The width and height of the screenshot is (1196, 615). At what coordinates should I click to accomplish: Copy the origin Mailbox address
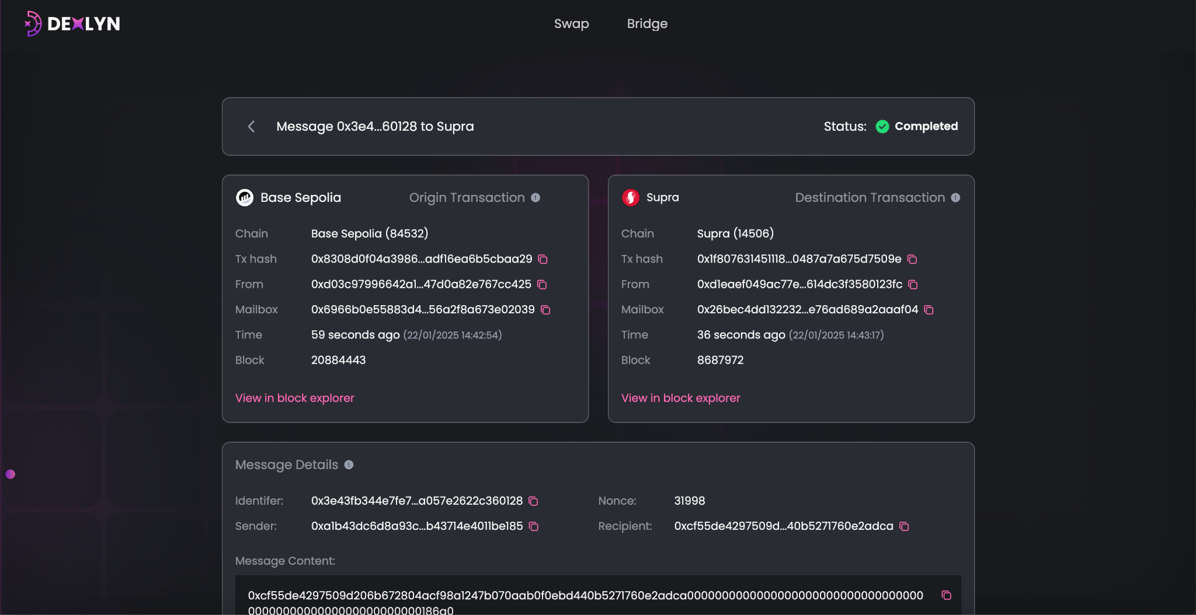[x=545, y=310]
